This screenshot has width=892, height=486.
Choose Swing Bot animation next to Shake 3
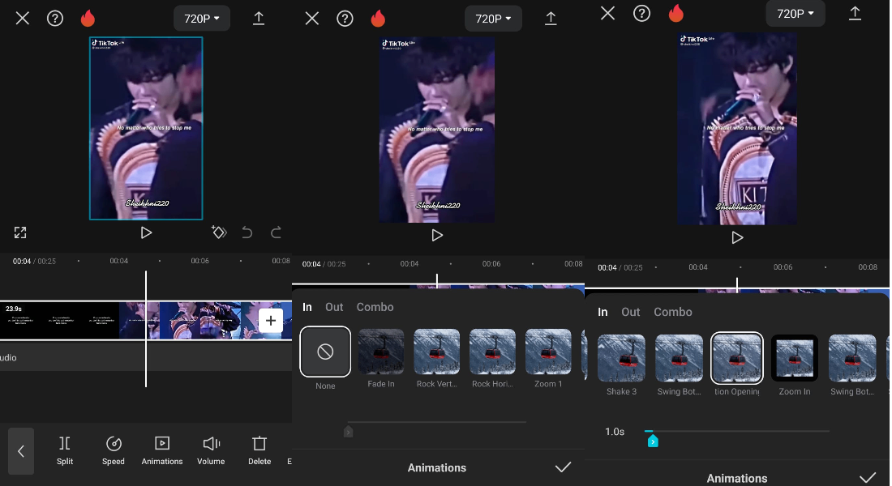point(680,365)
